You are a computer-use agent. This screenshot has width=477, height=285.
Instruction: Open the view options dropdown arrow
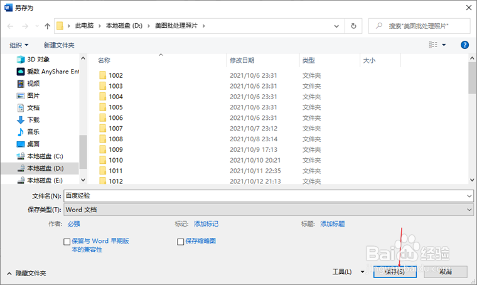point(444,45)
